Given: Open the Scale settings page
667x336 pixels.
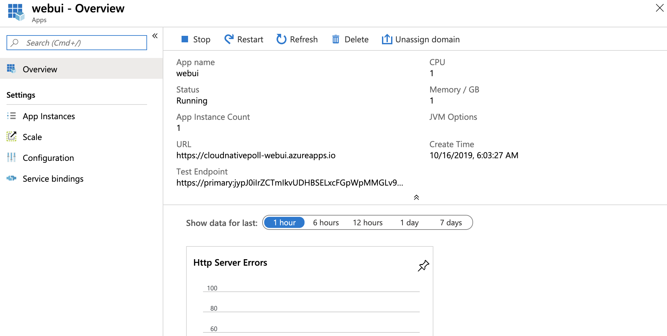Looking at the screenshot, I should (32, 137).
